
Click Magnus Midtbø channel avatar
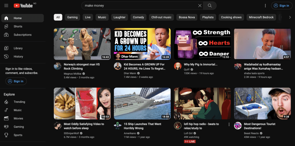coord(58,66)
